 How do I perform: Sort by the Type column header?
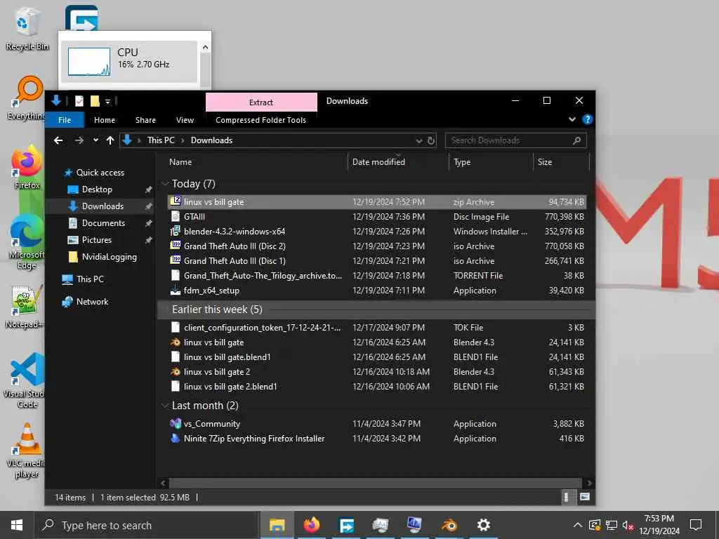(491, 162)
